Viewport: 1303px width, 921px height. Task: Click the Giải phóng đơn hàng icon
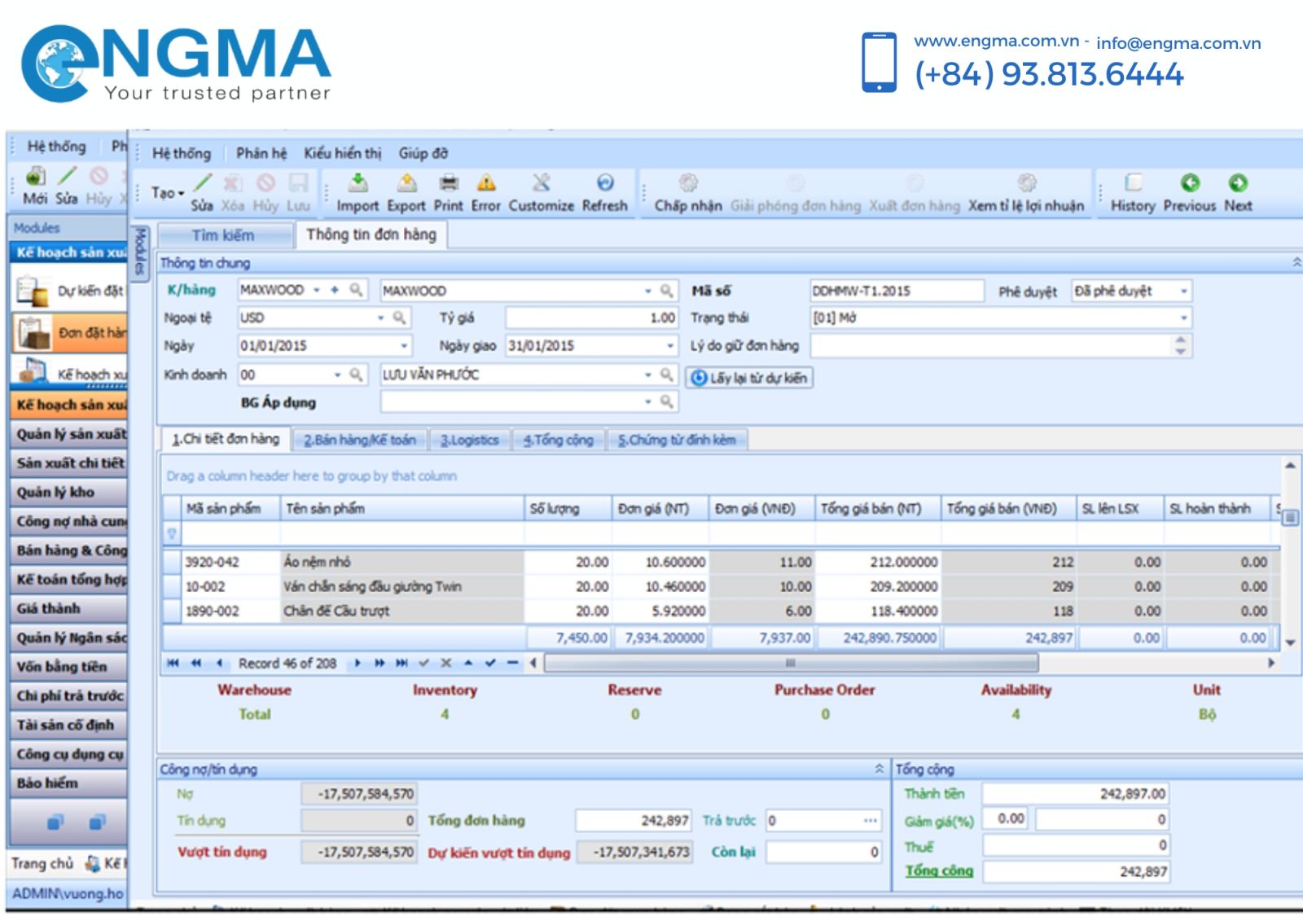point(796,182)
